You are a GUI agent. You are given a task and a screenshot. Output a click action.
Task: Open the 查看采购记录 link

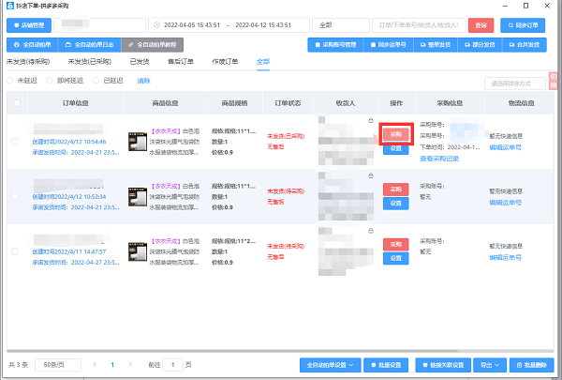point(439,159)
